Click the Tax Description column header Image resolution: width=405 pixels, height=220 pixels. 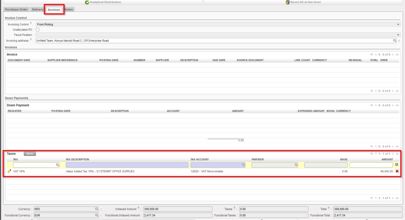tap(78, 160)
